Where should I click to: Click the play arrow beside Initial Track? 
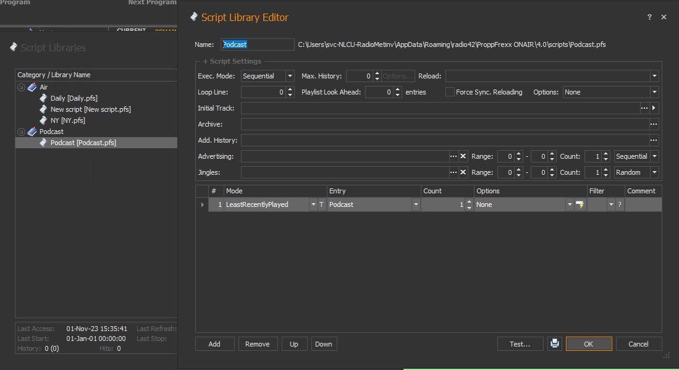pos(654,108)
